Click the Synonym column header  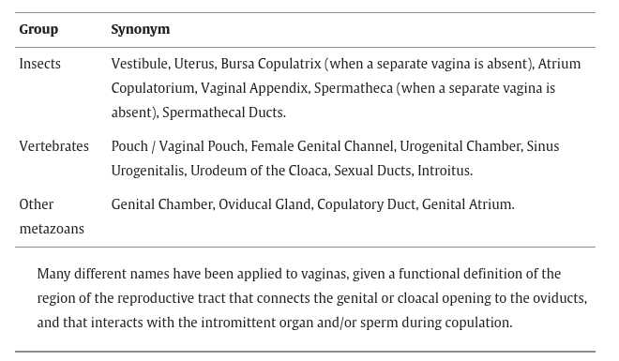pos(141,29)
